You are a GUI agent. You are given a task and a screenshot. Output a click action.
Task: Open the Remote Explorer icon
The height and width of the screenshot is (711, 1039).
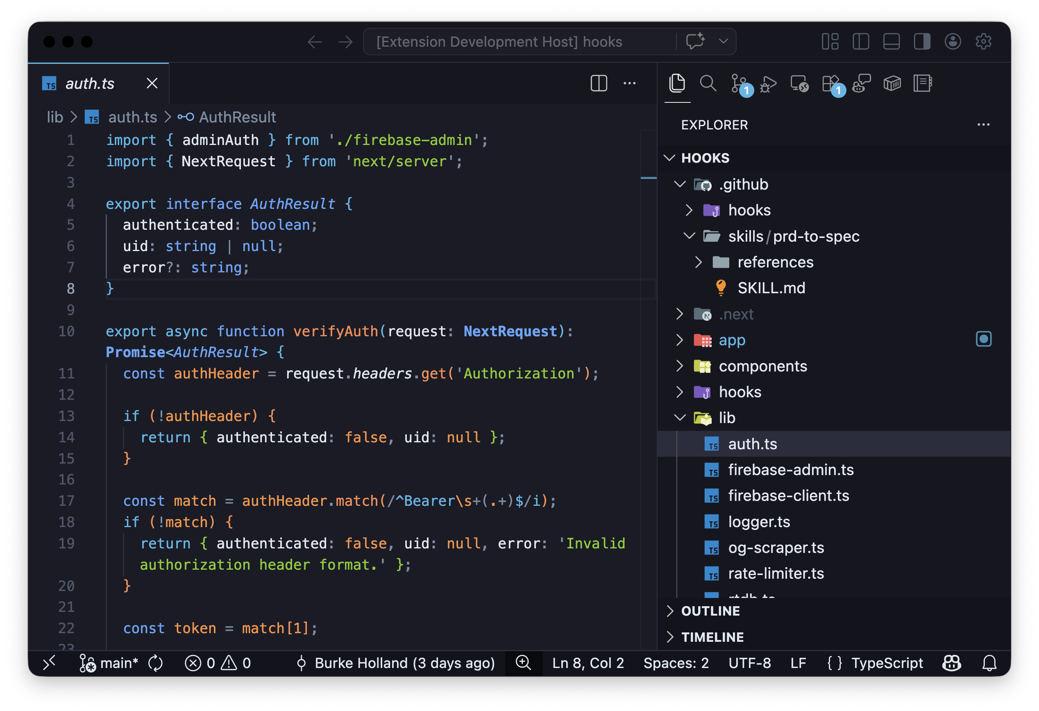pos(799,83)
